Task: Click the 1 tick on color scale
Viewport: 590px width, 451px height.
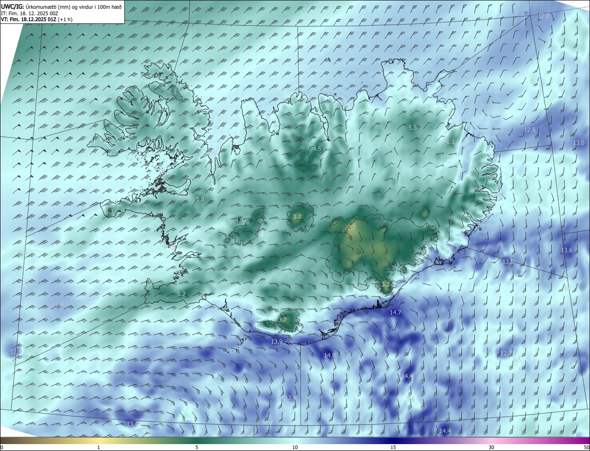Action: pyautogui.click(x=99, y=448)
